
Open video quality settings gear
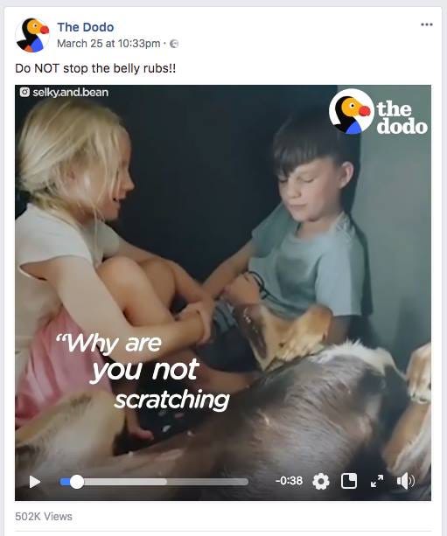(321, 481)
